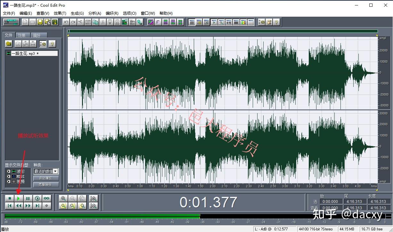Viewport: 393px width, 232px height.
Task: Zoom in horizontally with the plus magnifier
Action: pos(63,198)
